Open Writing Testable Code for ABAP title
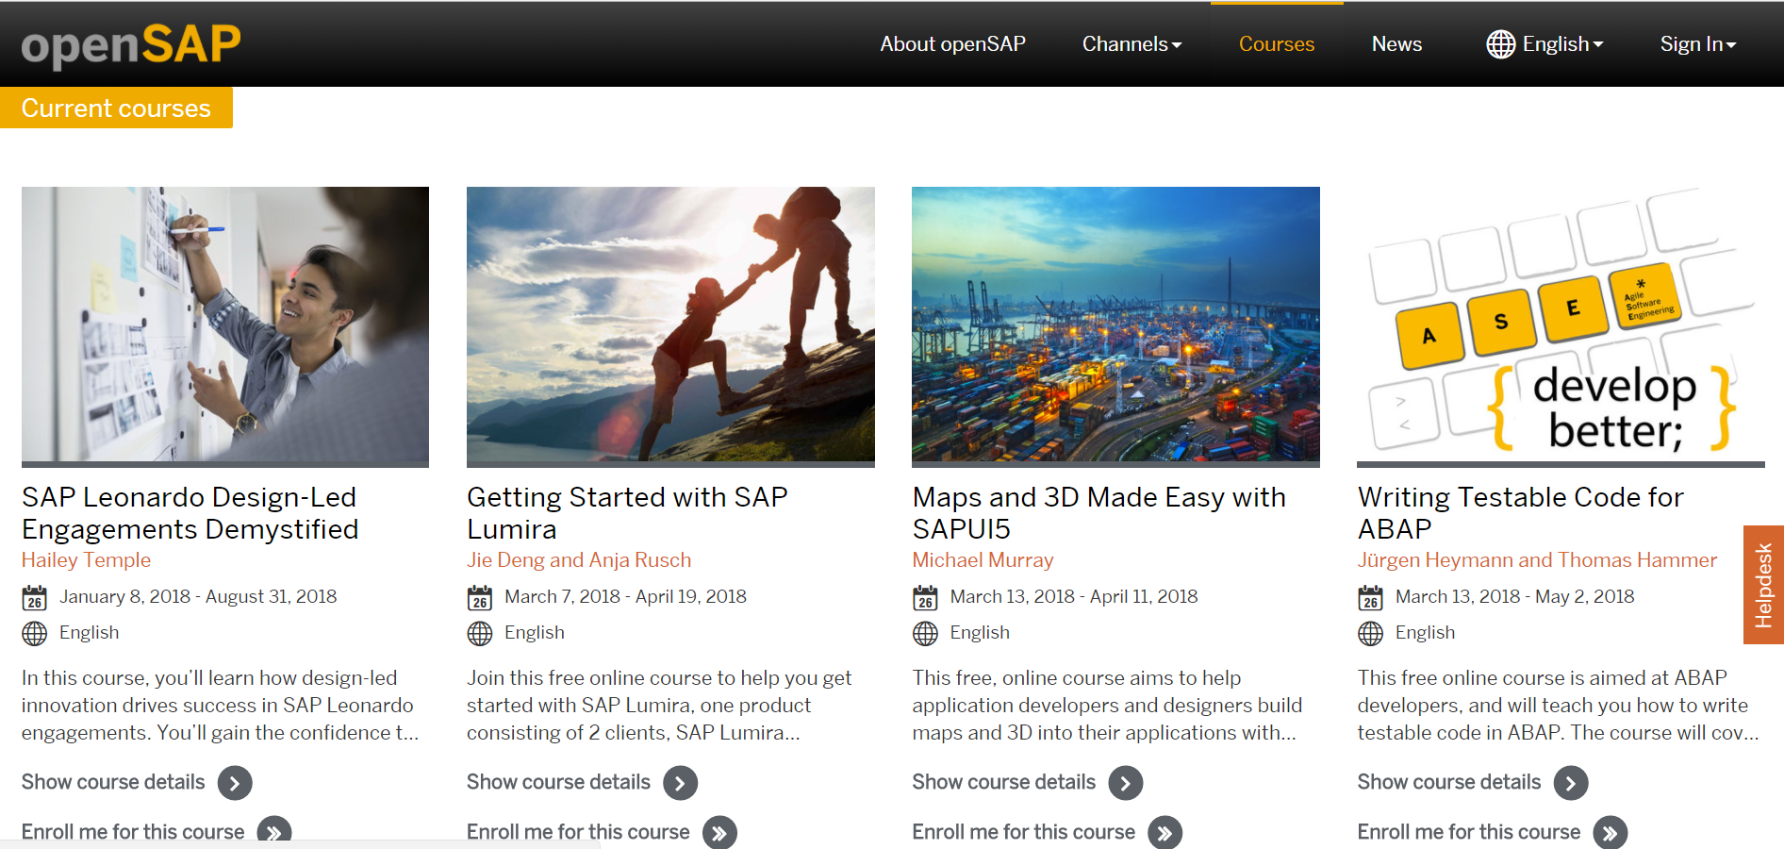 (x=1520, y=513)
